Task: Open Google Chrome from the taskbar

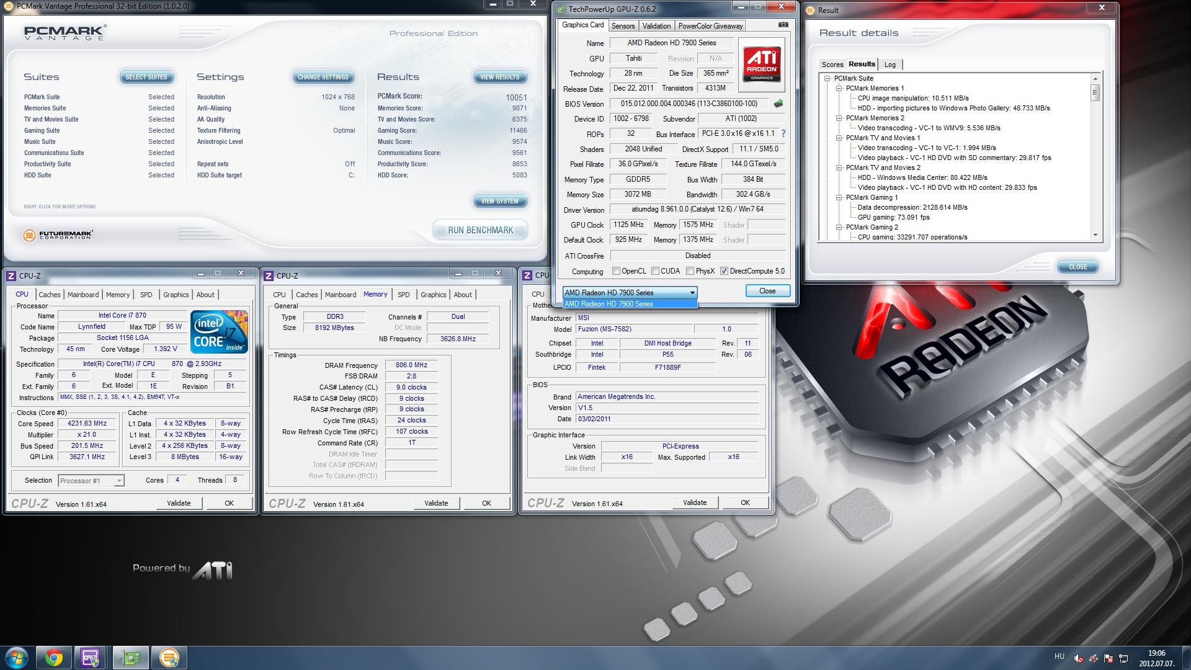Action: [54, 658]
